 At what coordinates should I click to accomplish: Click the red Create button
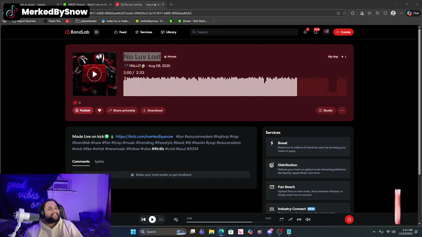pos(343,32)
